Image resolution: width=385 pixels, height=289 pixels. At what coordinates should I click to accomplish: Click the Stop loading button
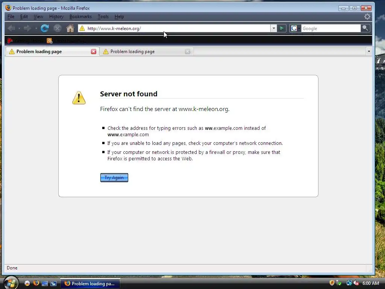tap(57, 29)
